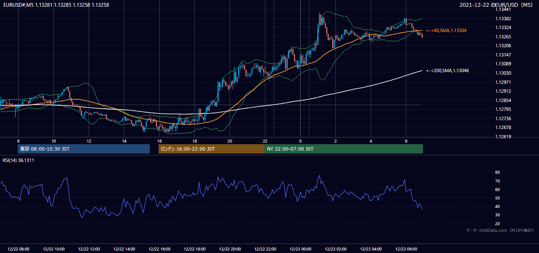
Task: Click the 12/22 10:00 bottom time label
Action: coord(54,249)
